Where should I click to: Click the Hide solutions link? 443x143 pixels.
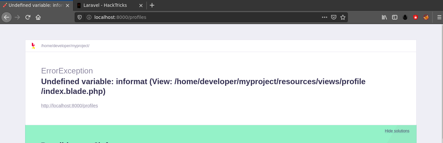(x=397, y=131)
